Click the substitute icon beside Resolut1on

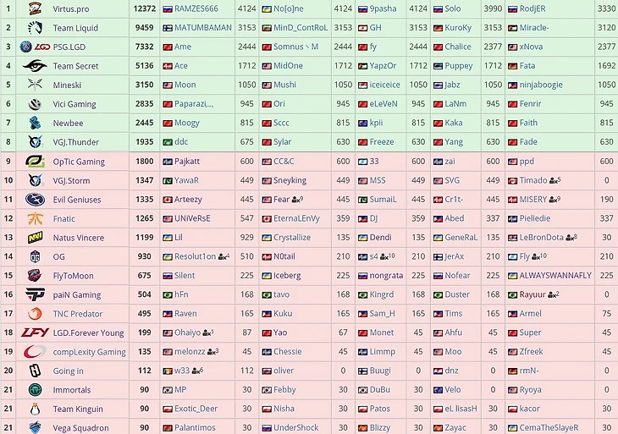(x=223, y=256)
